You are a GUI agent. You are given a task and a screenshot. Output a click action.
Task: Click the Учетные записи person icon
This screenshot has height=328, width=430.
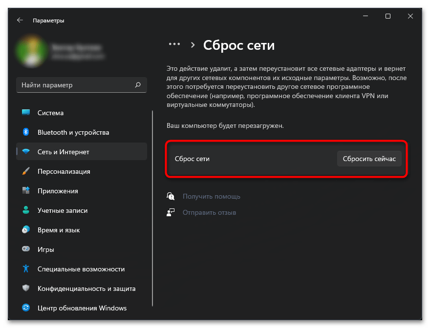pos(26,210)
